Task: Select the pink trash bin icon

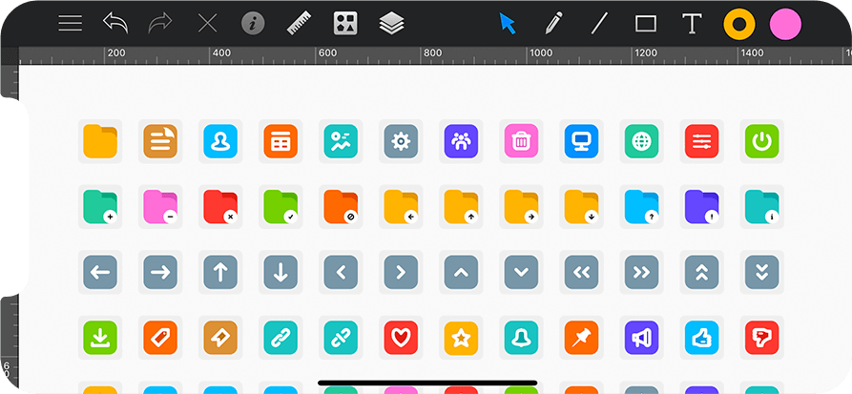Action: pos(522,141)
